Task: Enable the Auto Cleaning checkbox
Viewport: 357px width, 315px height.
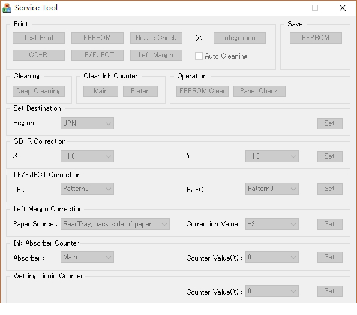Action: [x=199, y=56]
